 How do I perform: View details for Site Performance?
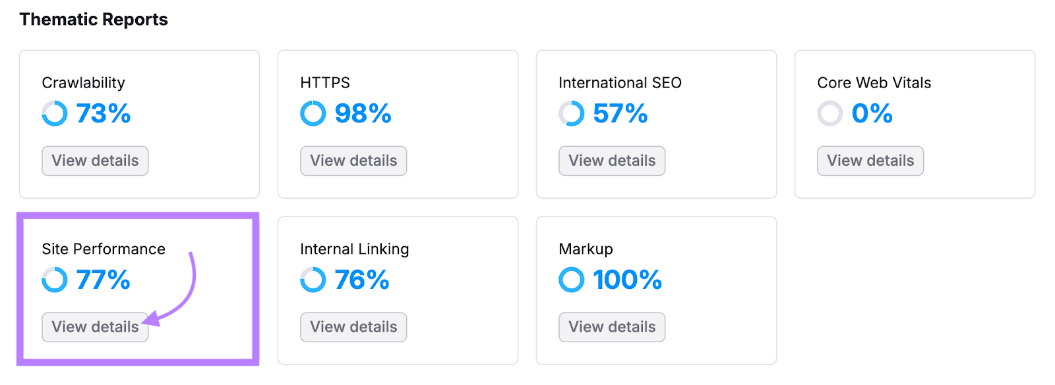94,327
